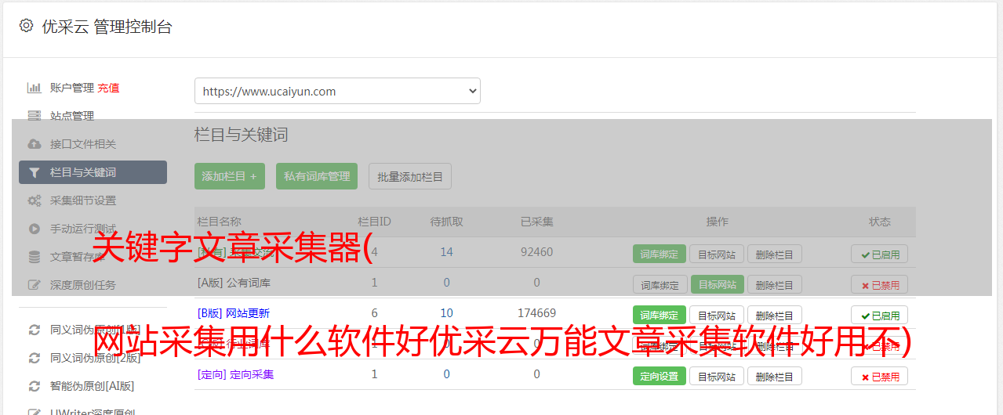Click the server icon for 站点管理
The image size is (1003, 415).
(34, 116)
